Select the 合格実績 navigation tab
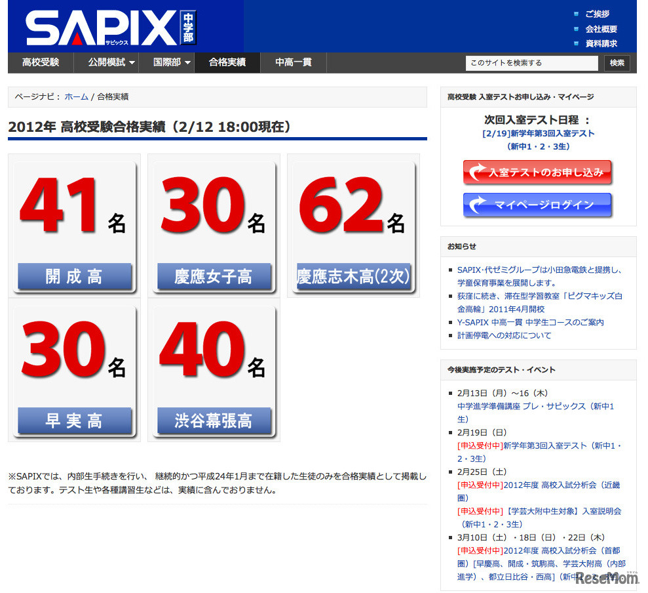648x593 pixels. pos(227,63)
